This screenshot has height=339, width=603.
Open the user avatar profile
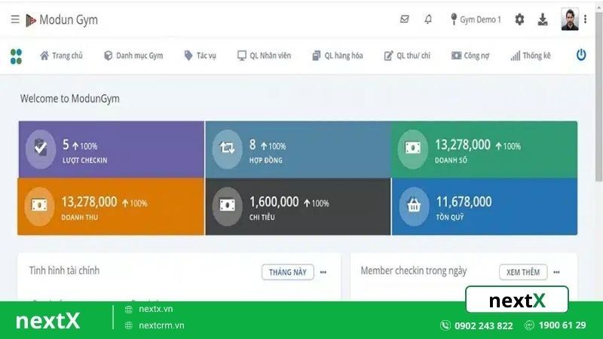570,20
